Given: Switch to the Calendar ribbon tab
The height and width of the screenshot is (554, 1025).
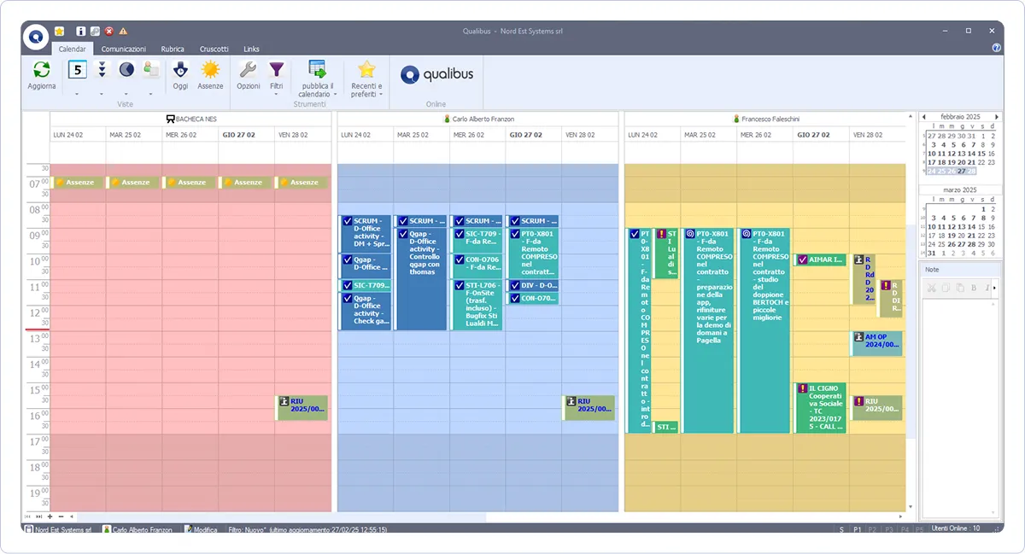Looking at the screenshot, I should pyautogui.click(x=73, y=49).
